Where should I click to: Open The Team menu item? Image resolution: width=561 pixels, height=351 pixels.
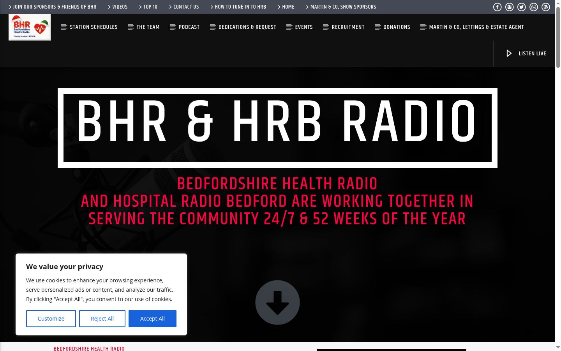tap(148, 27)
